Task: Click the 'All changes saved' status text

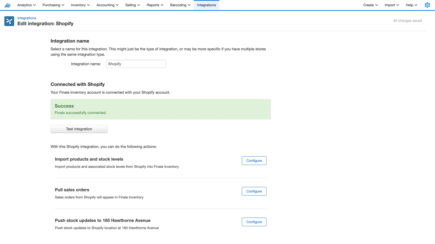Action: (x=407, y=21)
